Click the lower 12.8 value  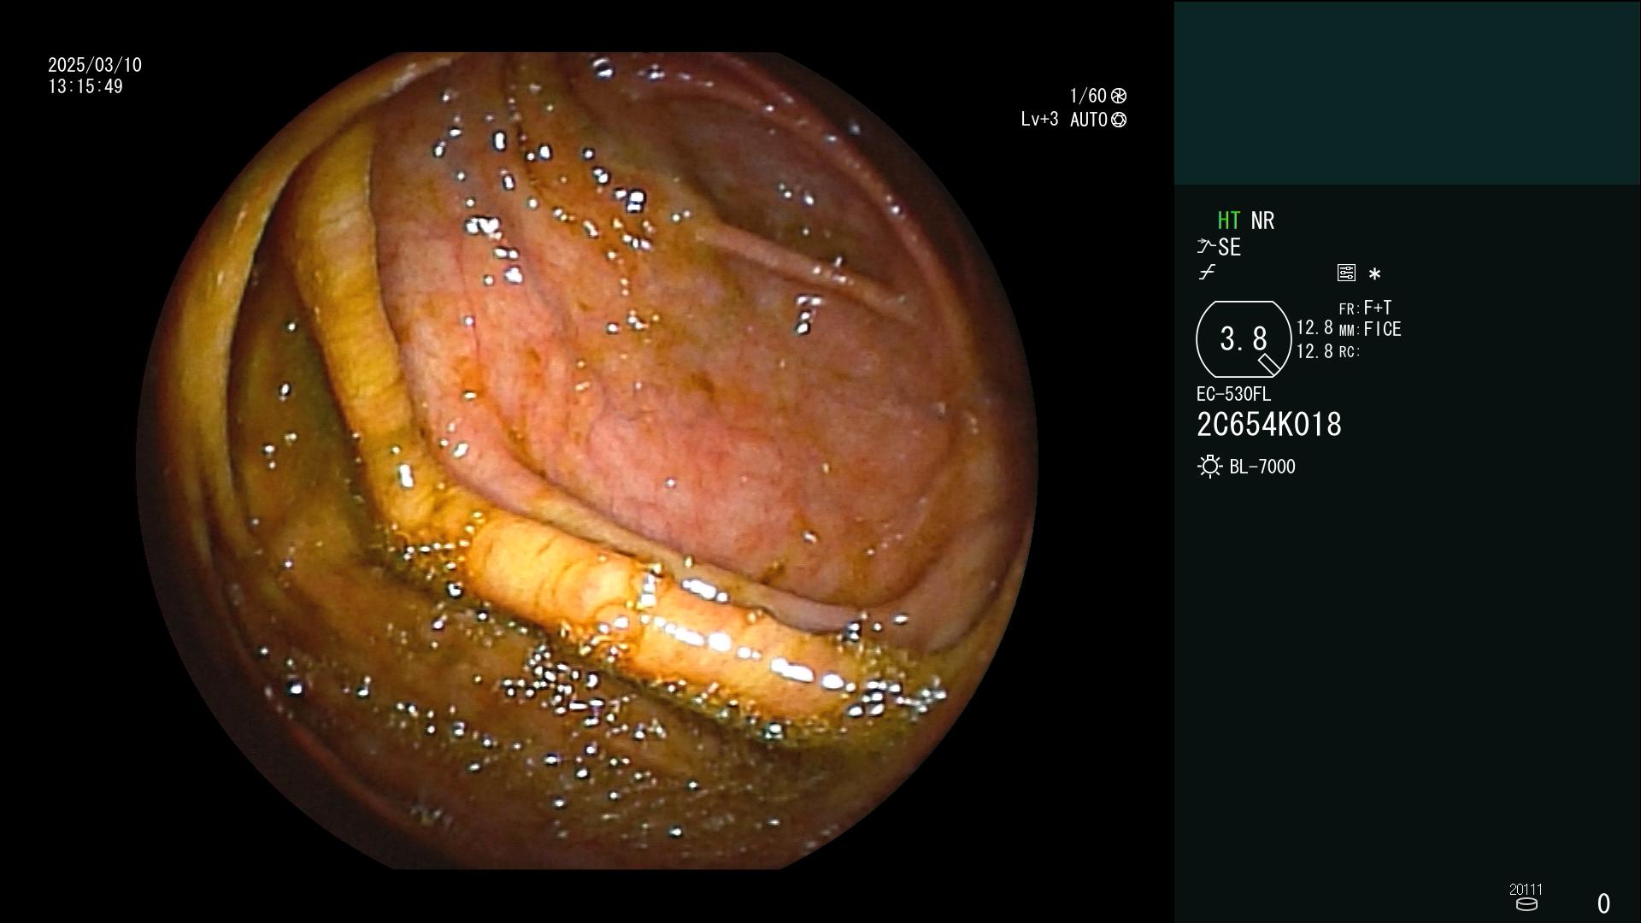[1315, 351]
